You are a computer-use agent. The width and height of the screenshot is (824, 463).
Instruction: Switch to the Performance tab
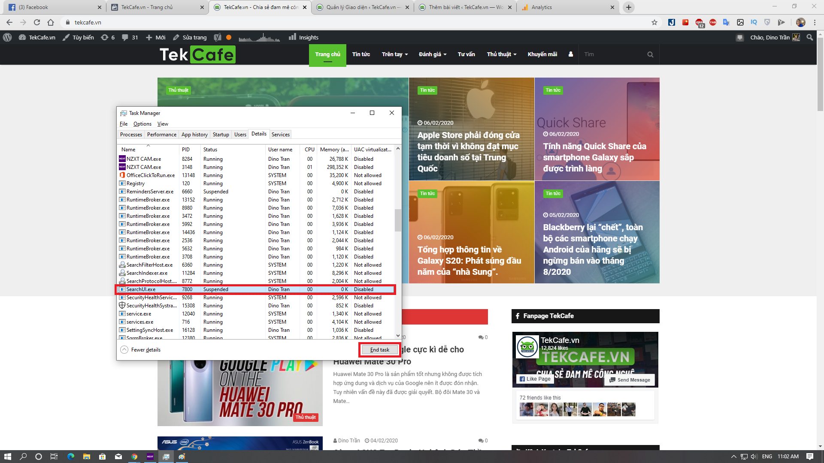[x=161, y=135]
